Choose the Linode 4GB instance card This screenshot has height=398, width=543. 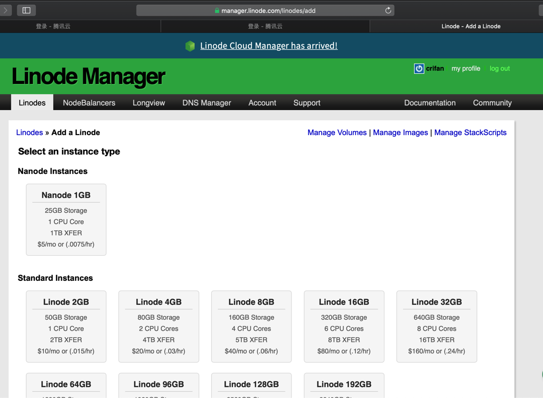coord(159,327)
